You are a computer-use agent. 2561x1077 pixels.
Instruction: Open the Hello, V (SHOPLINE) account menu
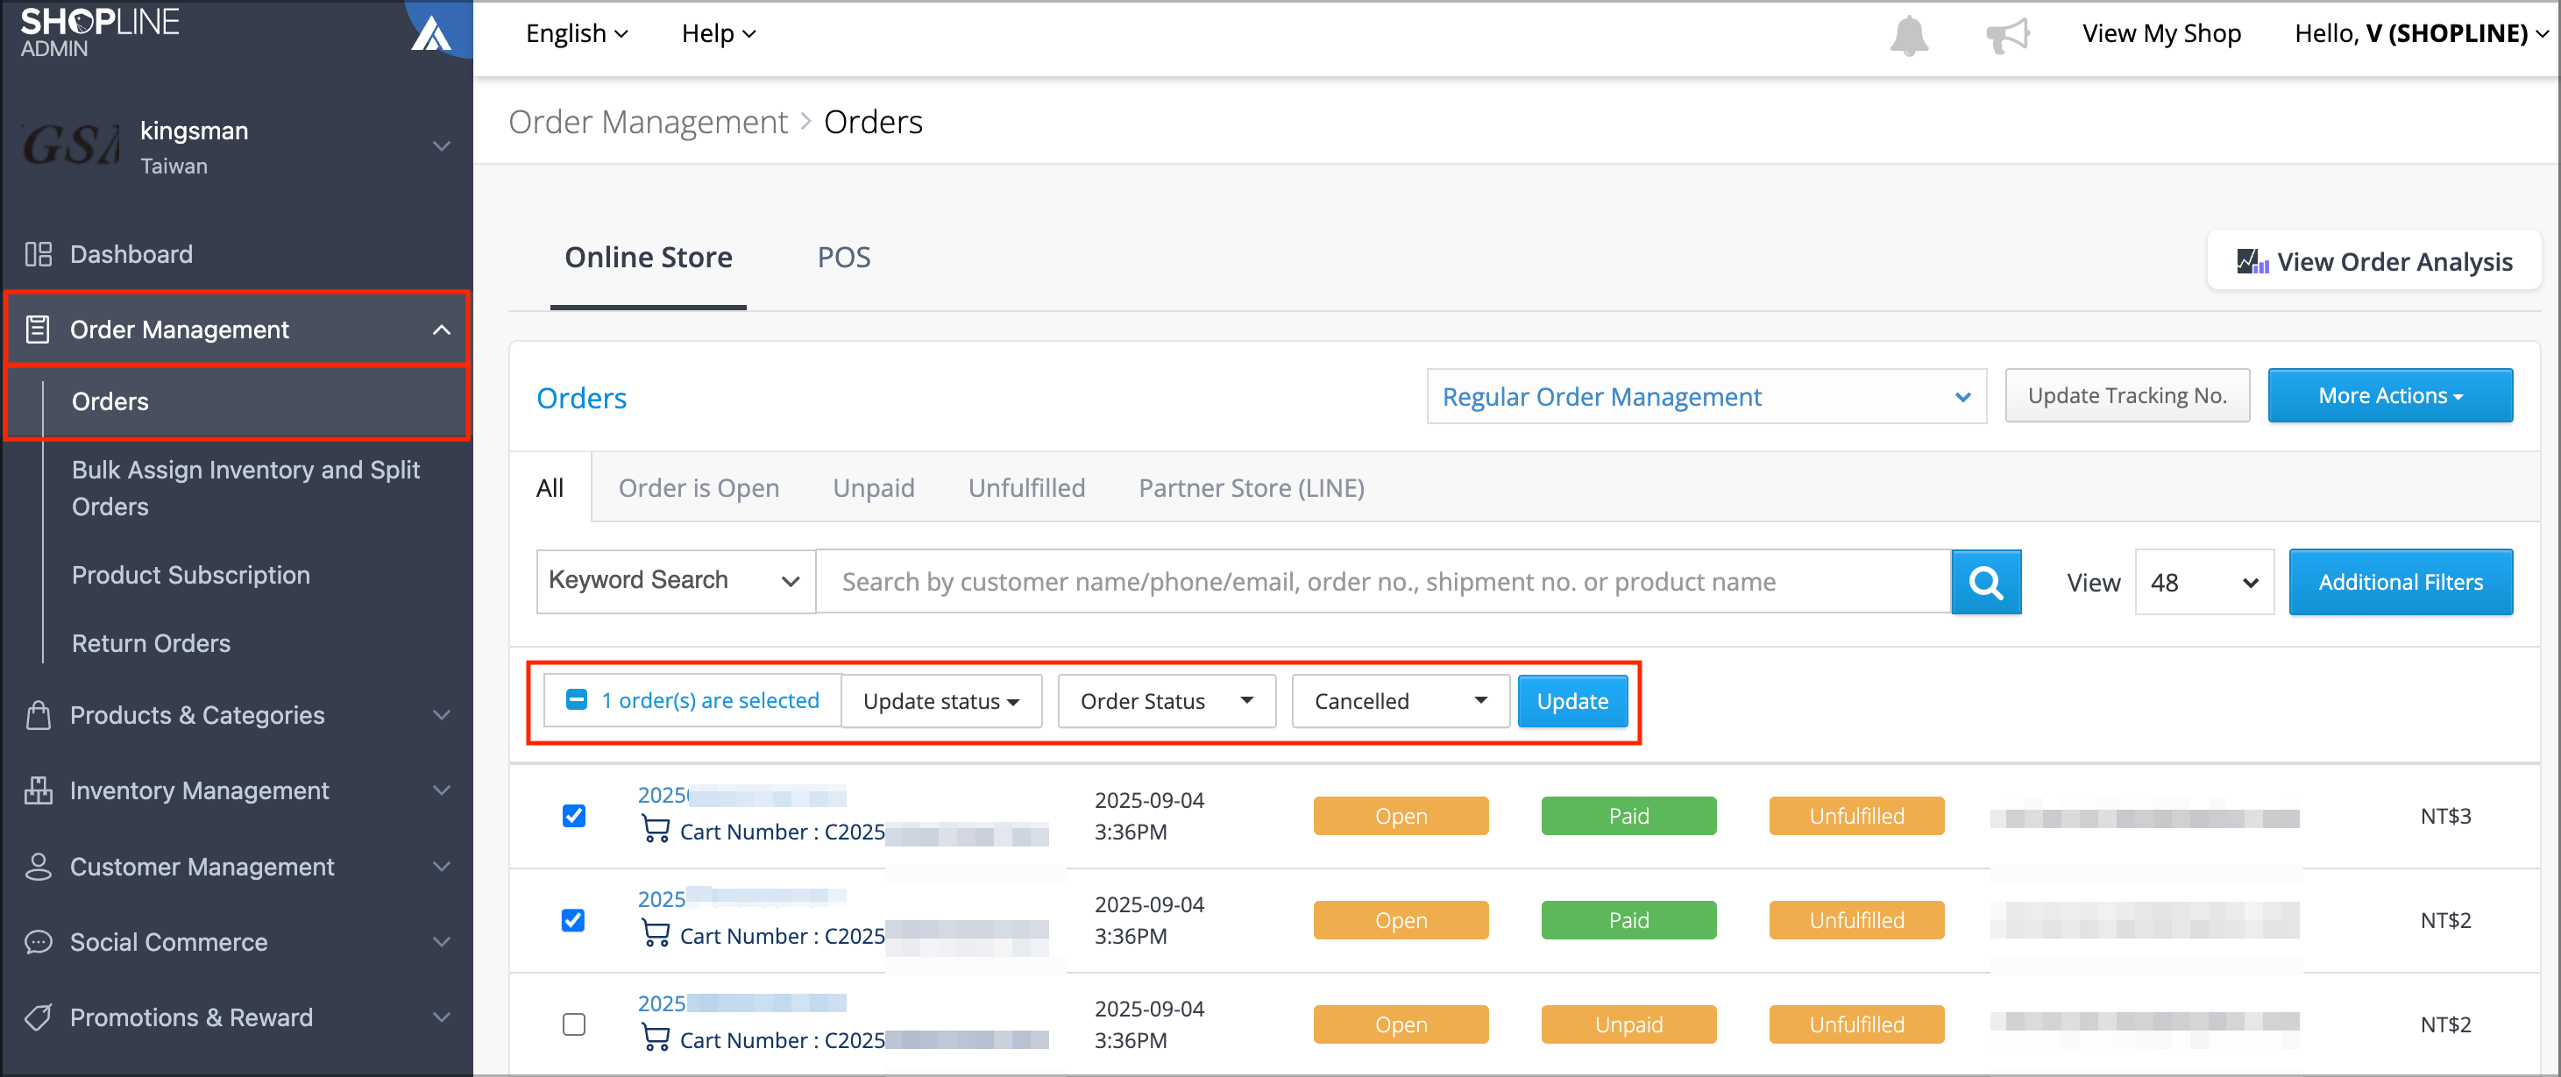pyautogui.click(x=2421, y=34)
